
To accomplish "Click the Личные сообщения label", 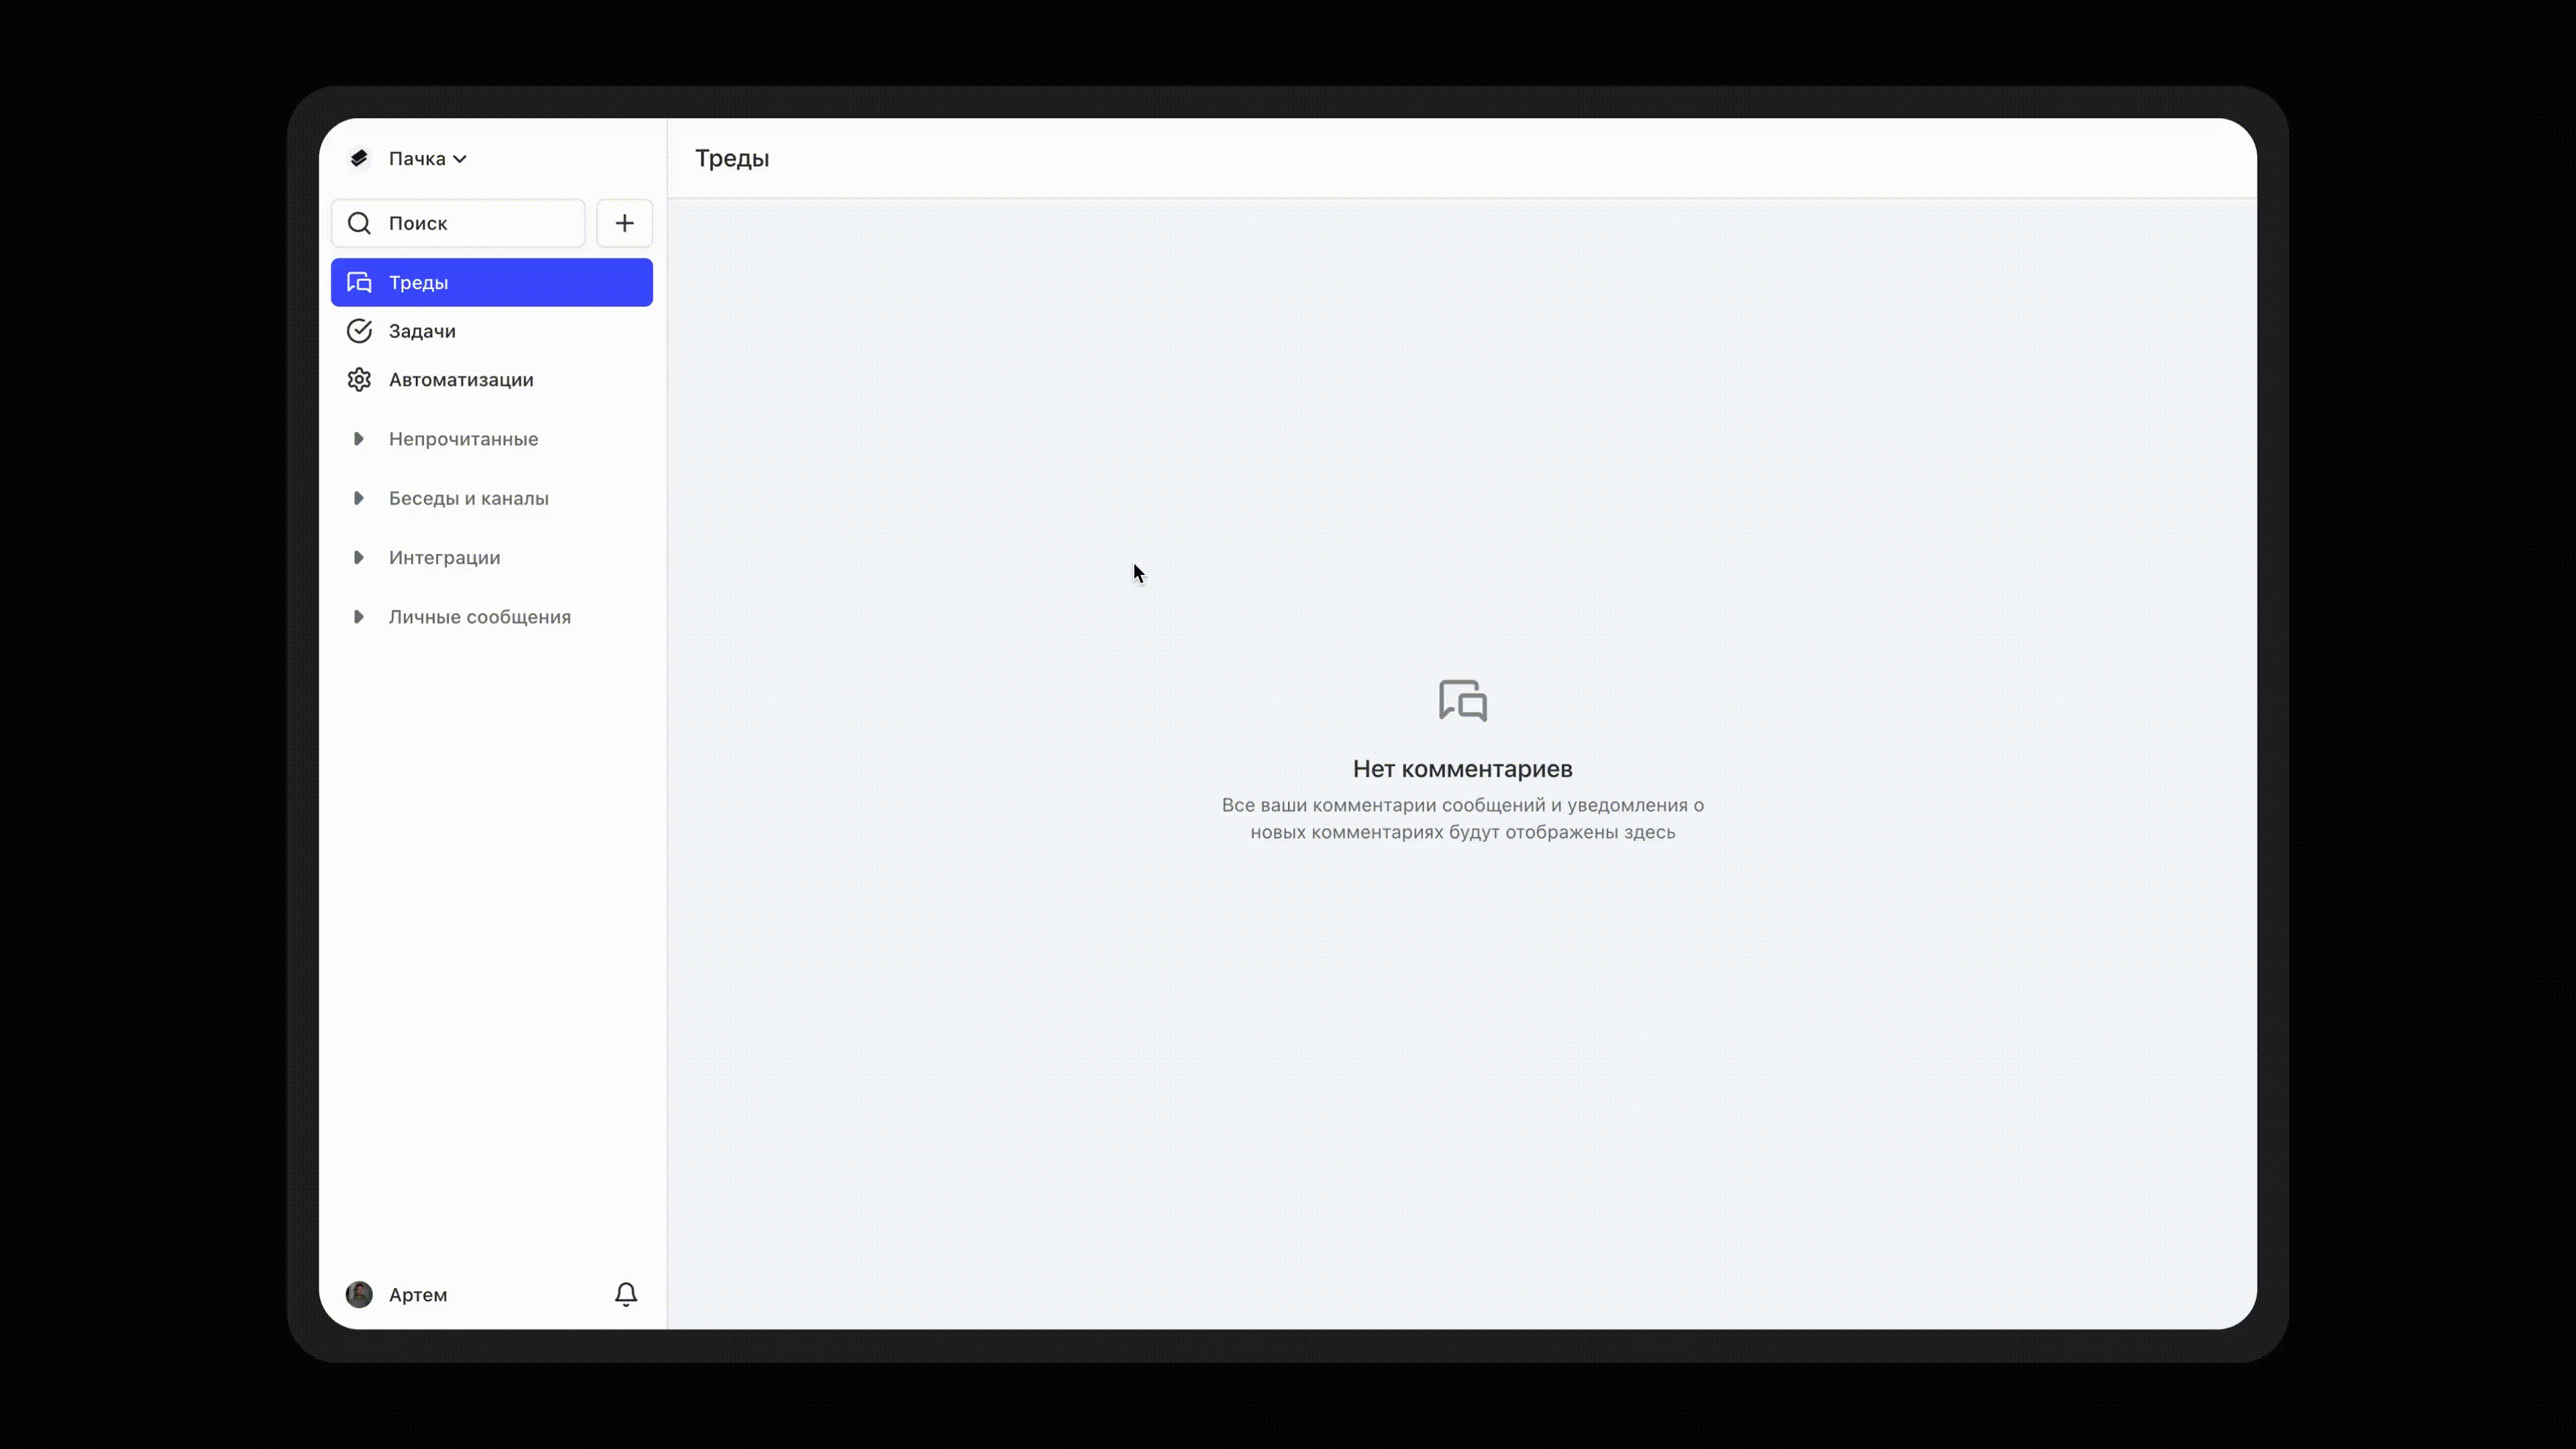I will tap(480, 617).
